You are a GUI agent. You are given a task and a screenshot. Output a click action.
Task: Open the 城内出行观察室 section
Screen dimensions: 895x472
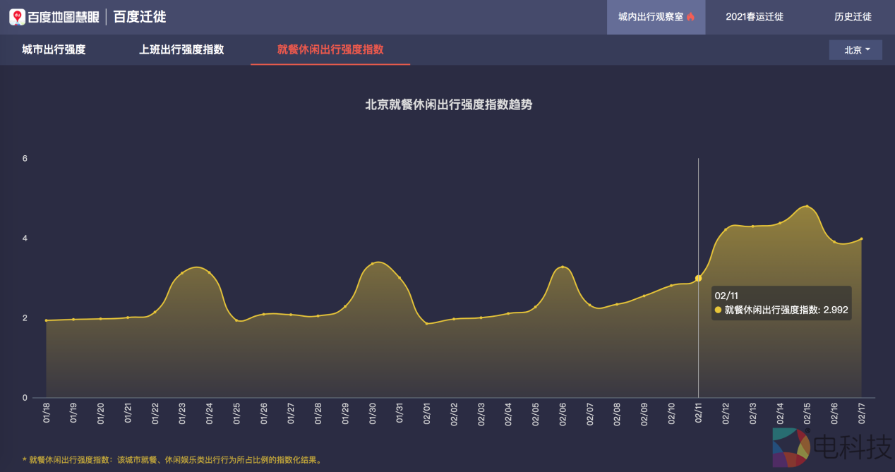pos(655,17)
